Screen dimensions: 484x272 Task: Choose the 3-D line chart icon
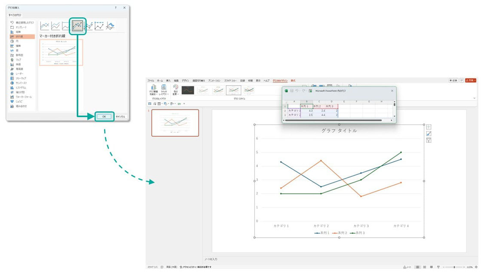(110, 26)
